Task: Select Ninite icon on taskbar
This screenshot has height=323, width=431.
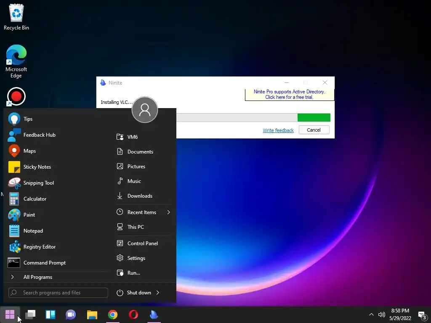Action: point(154,315)
